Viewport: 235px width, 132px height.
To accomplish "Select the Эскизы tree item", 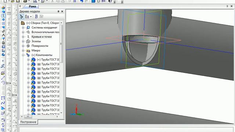I will [x=36, y=41].
